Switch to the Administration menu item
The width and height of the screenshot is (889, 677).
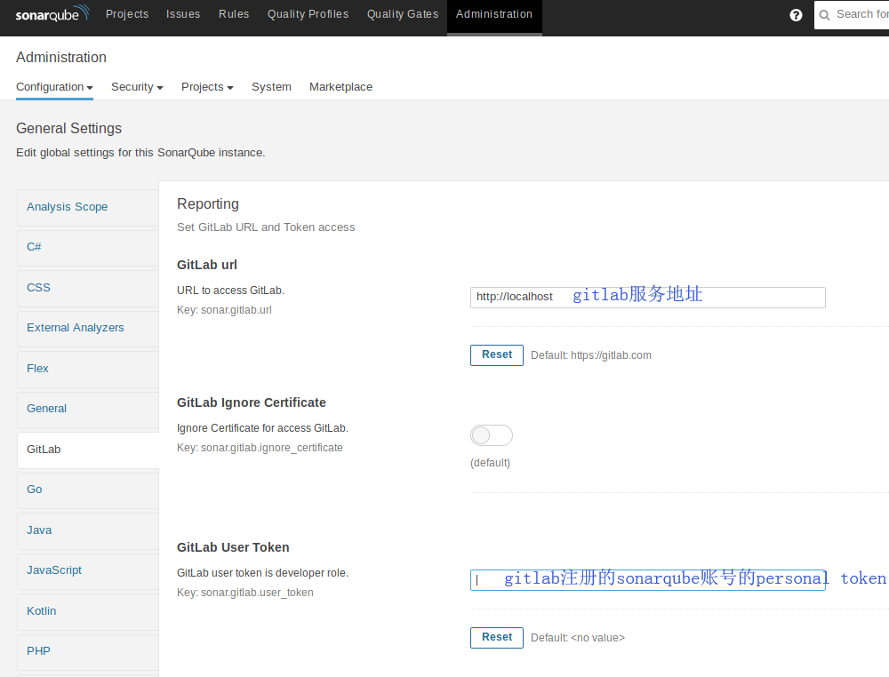(x=493, y=13)
